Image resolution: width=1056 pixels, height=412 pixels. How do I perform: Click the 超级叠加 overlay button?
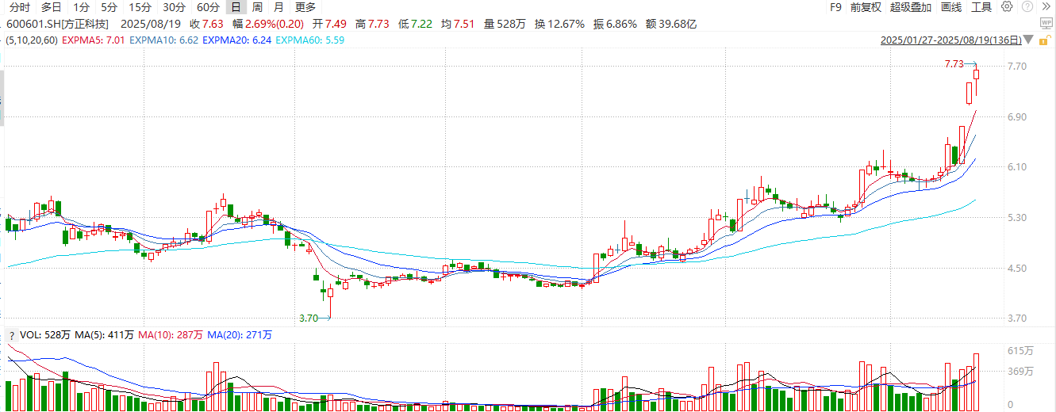[911, 7]
